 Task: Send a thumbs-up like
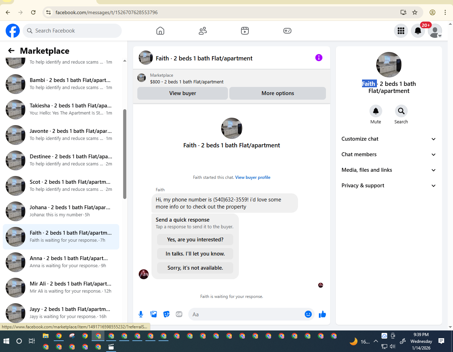coord(322,314)
